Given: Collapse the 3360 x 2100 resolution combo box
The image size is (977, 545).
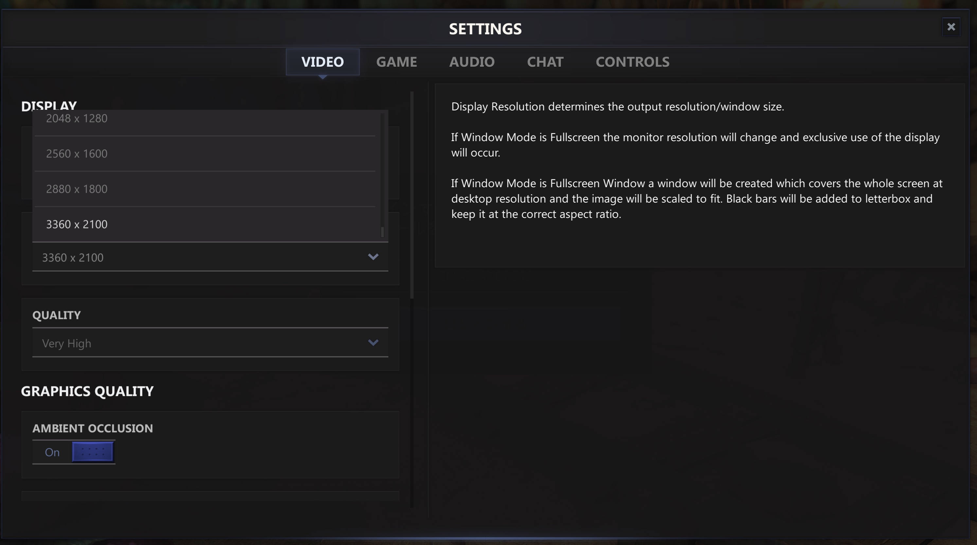Looking at the screenshot, I should (210, 257).
